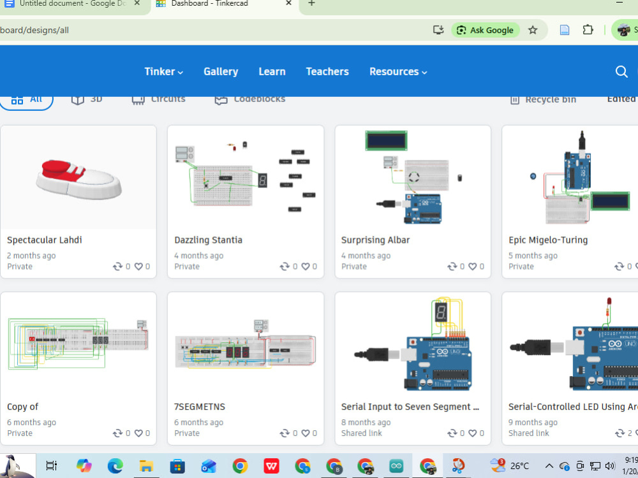Click remix icon on Copy of card
Image resolution: width=638 pixels, height=478 pixels.
117,433
